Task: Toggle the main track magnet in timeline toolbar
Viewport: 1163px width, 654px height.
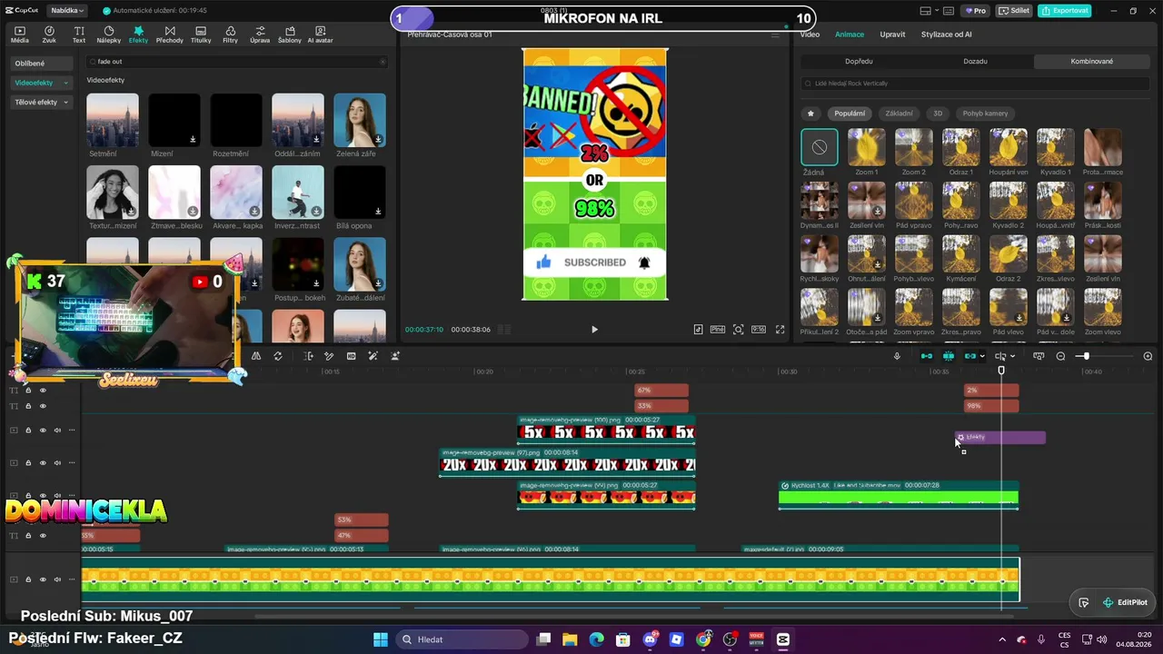Action: pos(927,356)
